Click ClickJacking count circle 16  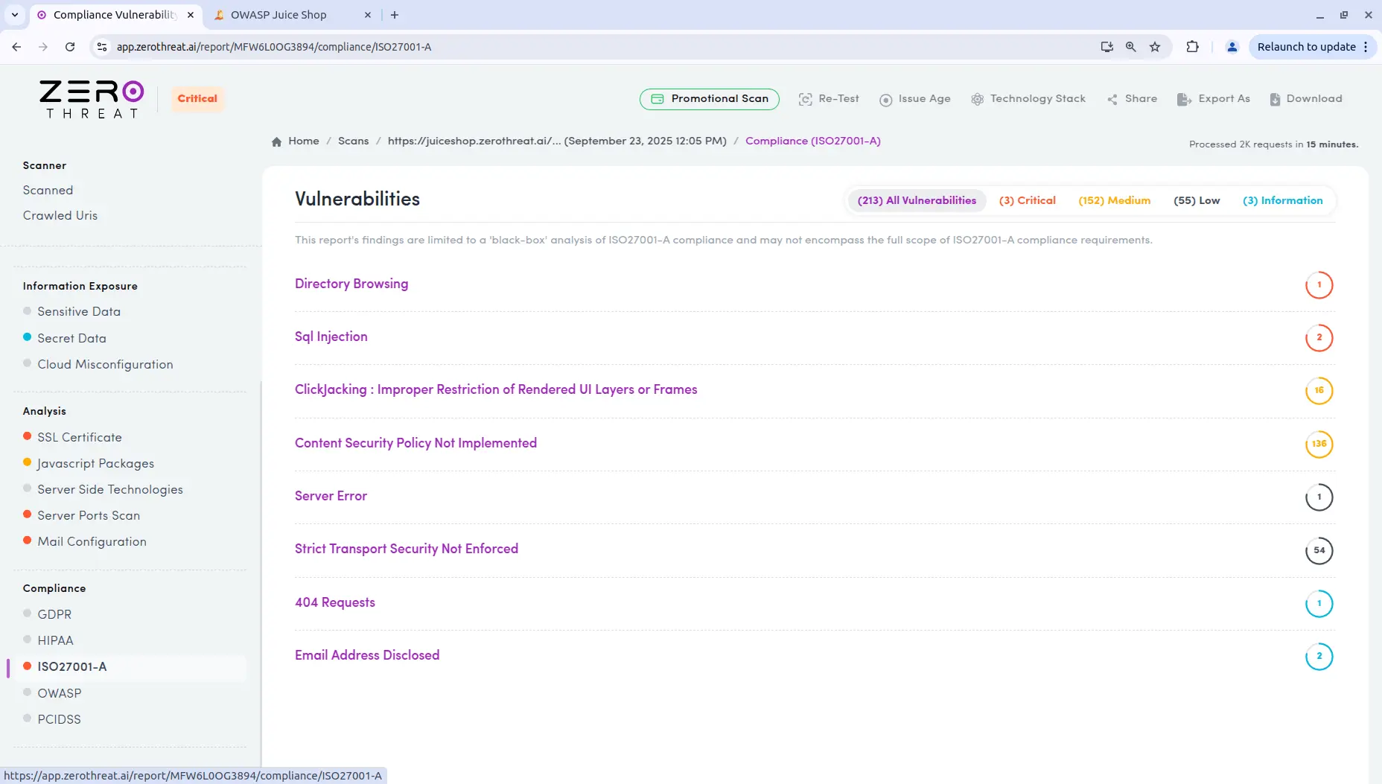(1319, 391)
